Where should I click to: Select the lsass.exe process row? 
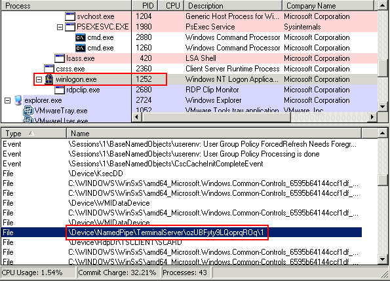(x=189, y=58)
